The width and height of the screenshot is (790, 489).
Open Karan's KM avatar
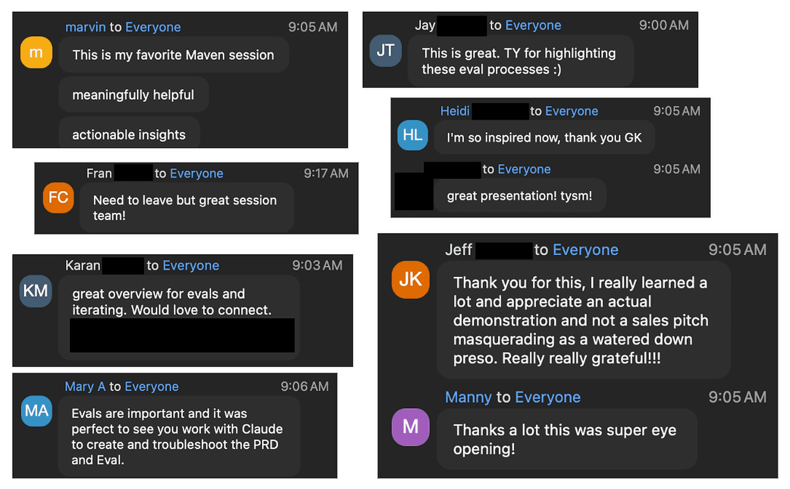(x=35, y=291)
